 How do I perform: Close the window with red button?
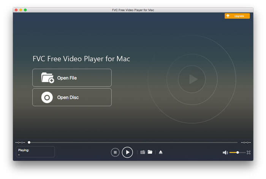(16, 10)
